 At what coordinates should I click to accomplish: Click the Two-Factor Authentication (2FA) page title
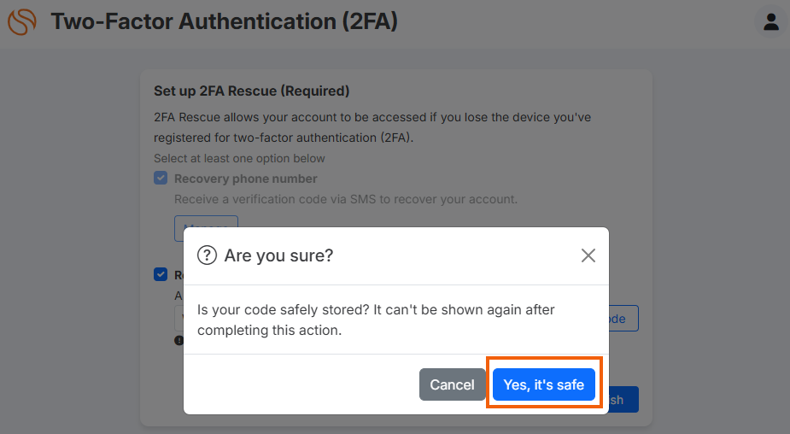pyautogui.click(x=225, y=21)
